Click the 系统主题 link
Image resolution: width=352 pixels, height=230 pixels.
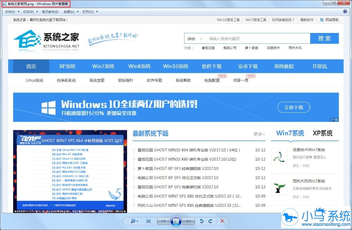[x=97, y=80]
